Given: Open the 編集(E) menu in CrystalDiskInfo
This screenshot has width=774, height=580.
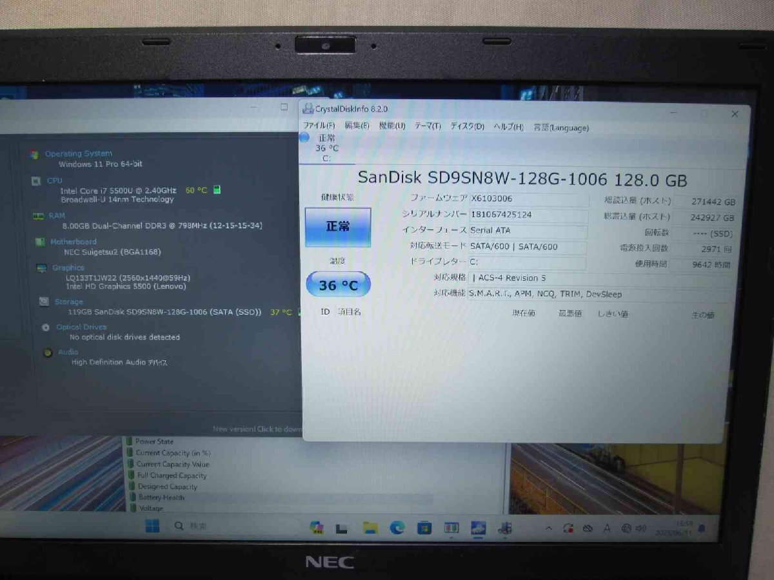Looking at the screenshot, I should tap(357, 126).
